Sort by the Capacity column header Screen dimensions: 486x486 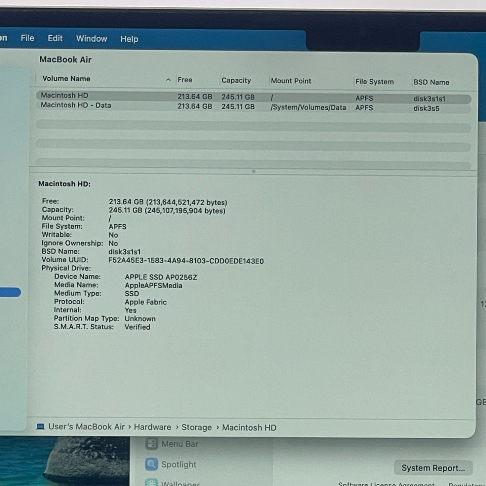(236, 81)
